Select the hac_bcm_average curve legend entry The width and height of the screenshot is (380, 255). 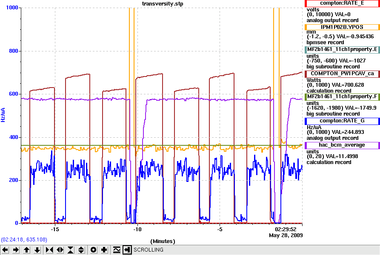(342, 145)
